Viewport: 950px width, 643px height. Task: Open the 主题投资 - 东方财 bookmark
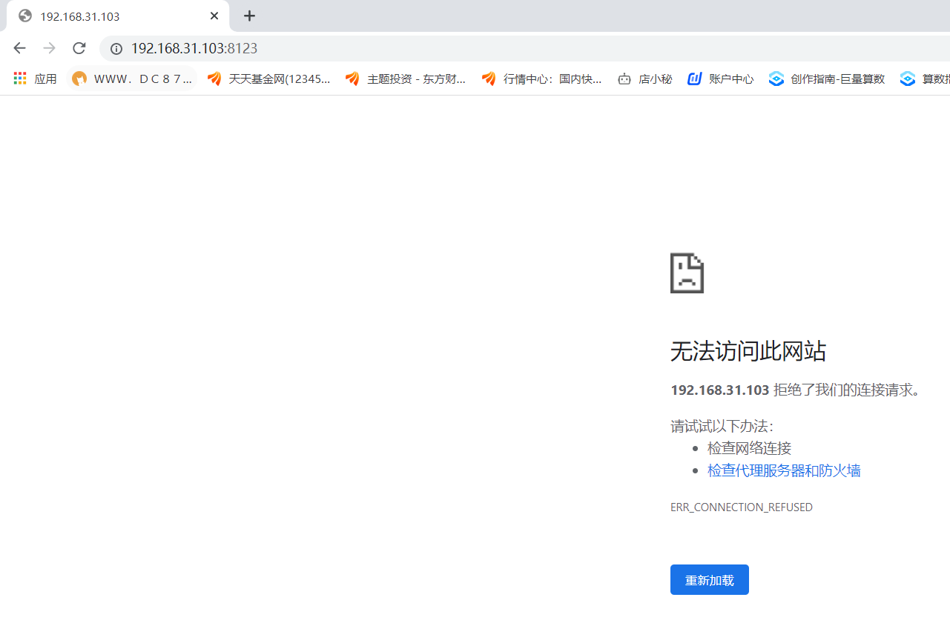pyautogui.click(x=406, y=79)
